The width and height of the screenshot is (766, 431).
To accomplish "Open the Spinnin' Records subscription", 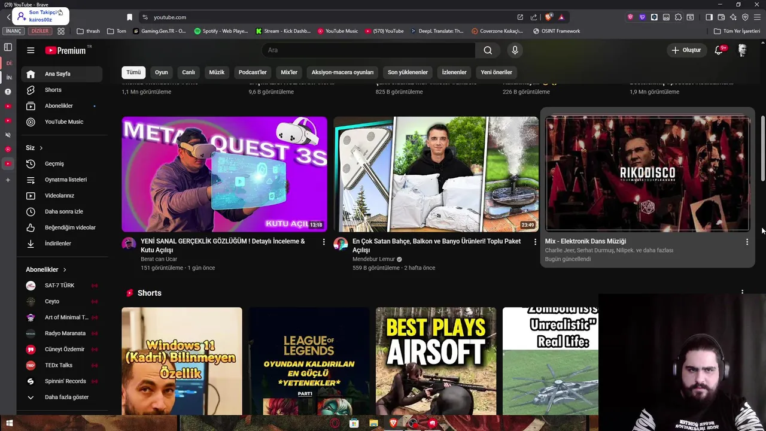I will (62, 381).
